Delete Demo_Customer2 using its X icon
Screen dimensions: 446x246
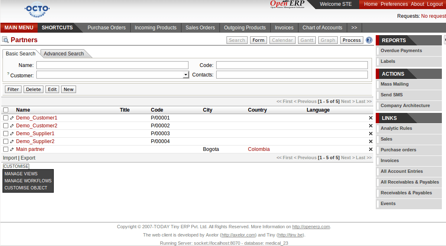point(370,126)
